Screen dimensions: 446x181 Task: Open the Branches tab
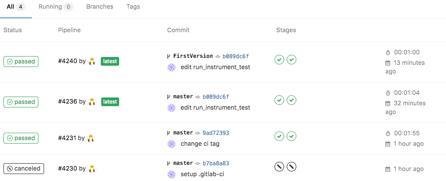pos(99,7)
